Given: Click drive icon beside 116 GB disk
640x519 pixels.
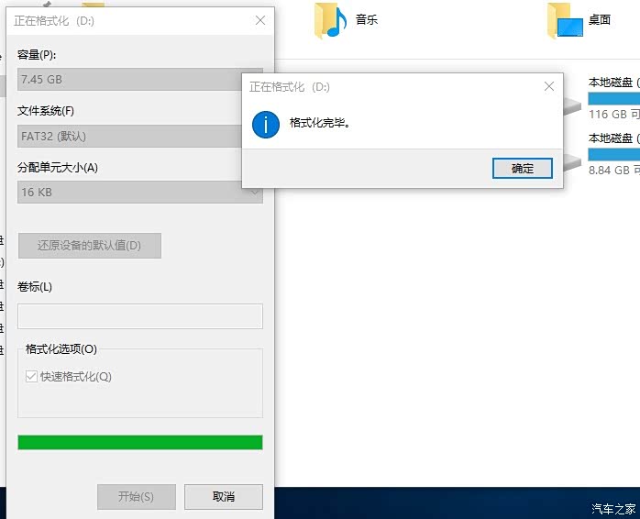Looking at the screenshot, I should click(572, 107).
